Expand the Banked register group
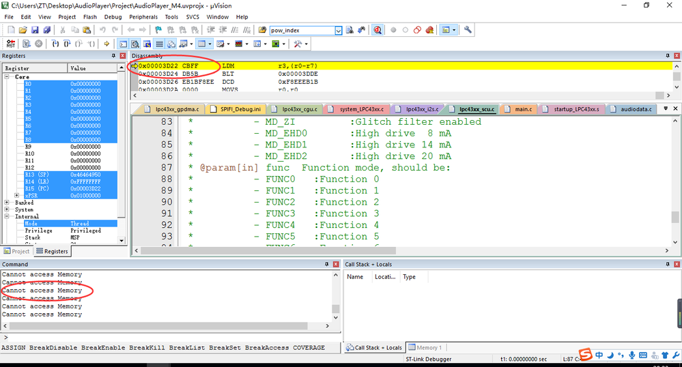The image size is (682, 367). (x=7, y=202)
